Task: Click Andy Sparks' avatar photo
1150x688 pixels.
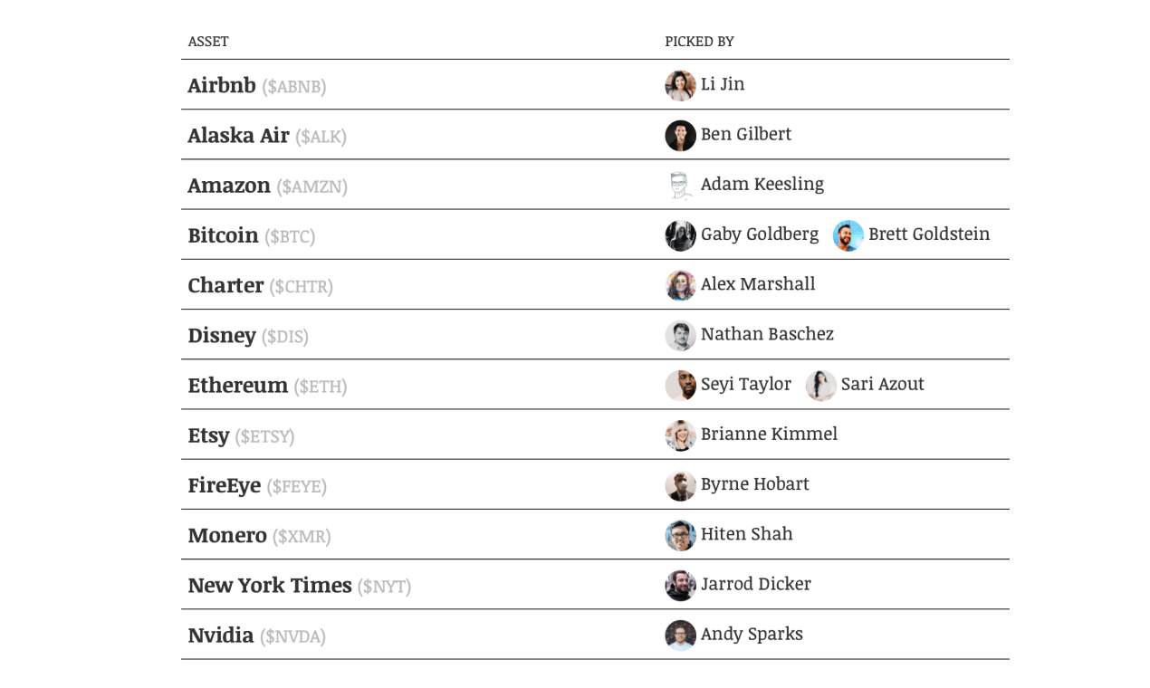Action: pos(680,635)
